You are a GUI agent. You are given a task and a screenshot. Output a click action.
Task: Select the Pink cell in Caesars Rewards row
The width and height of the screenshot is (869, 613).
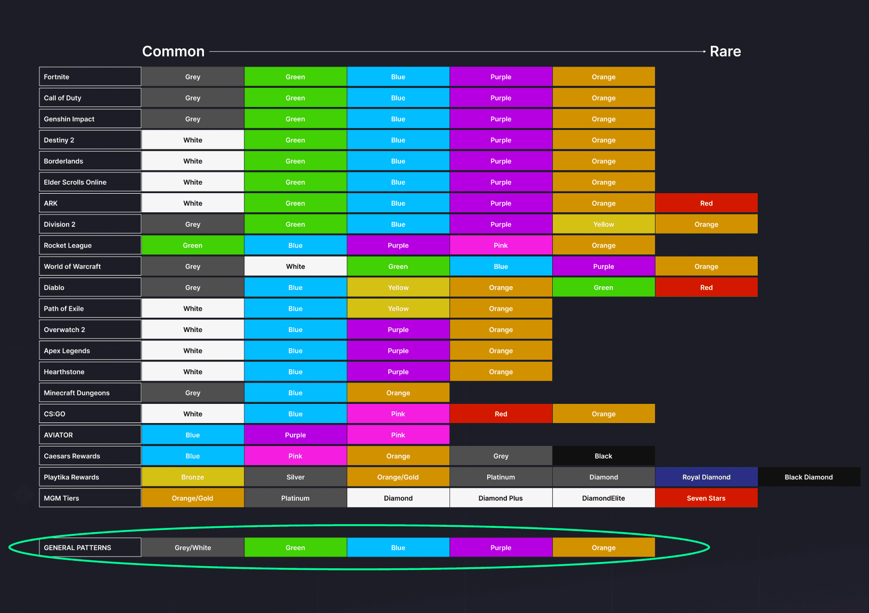click(x=296, y=456)
